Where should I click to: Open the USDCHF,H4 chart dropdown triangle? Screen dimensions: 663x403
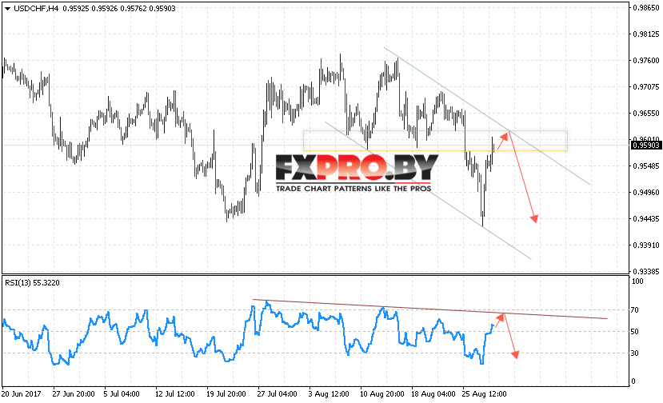7,9
